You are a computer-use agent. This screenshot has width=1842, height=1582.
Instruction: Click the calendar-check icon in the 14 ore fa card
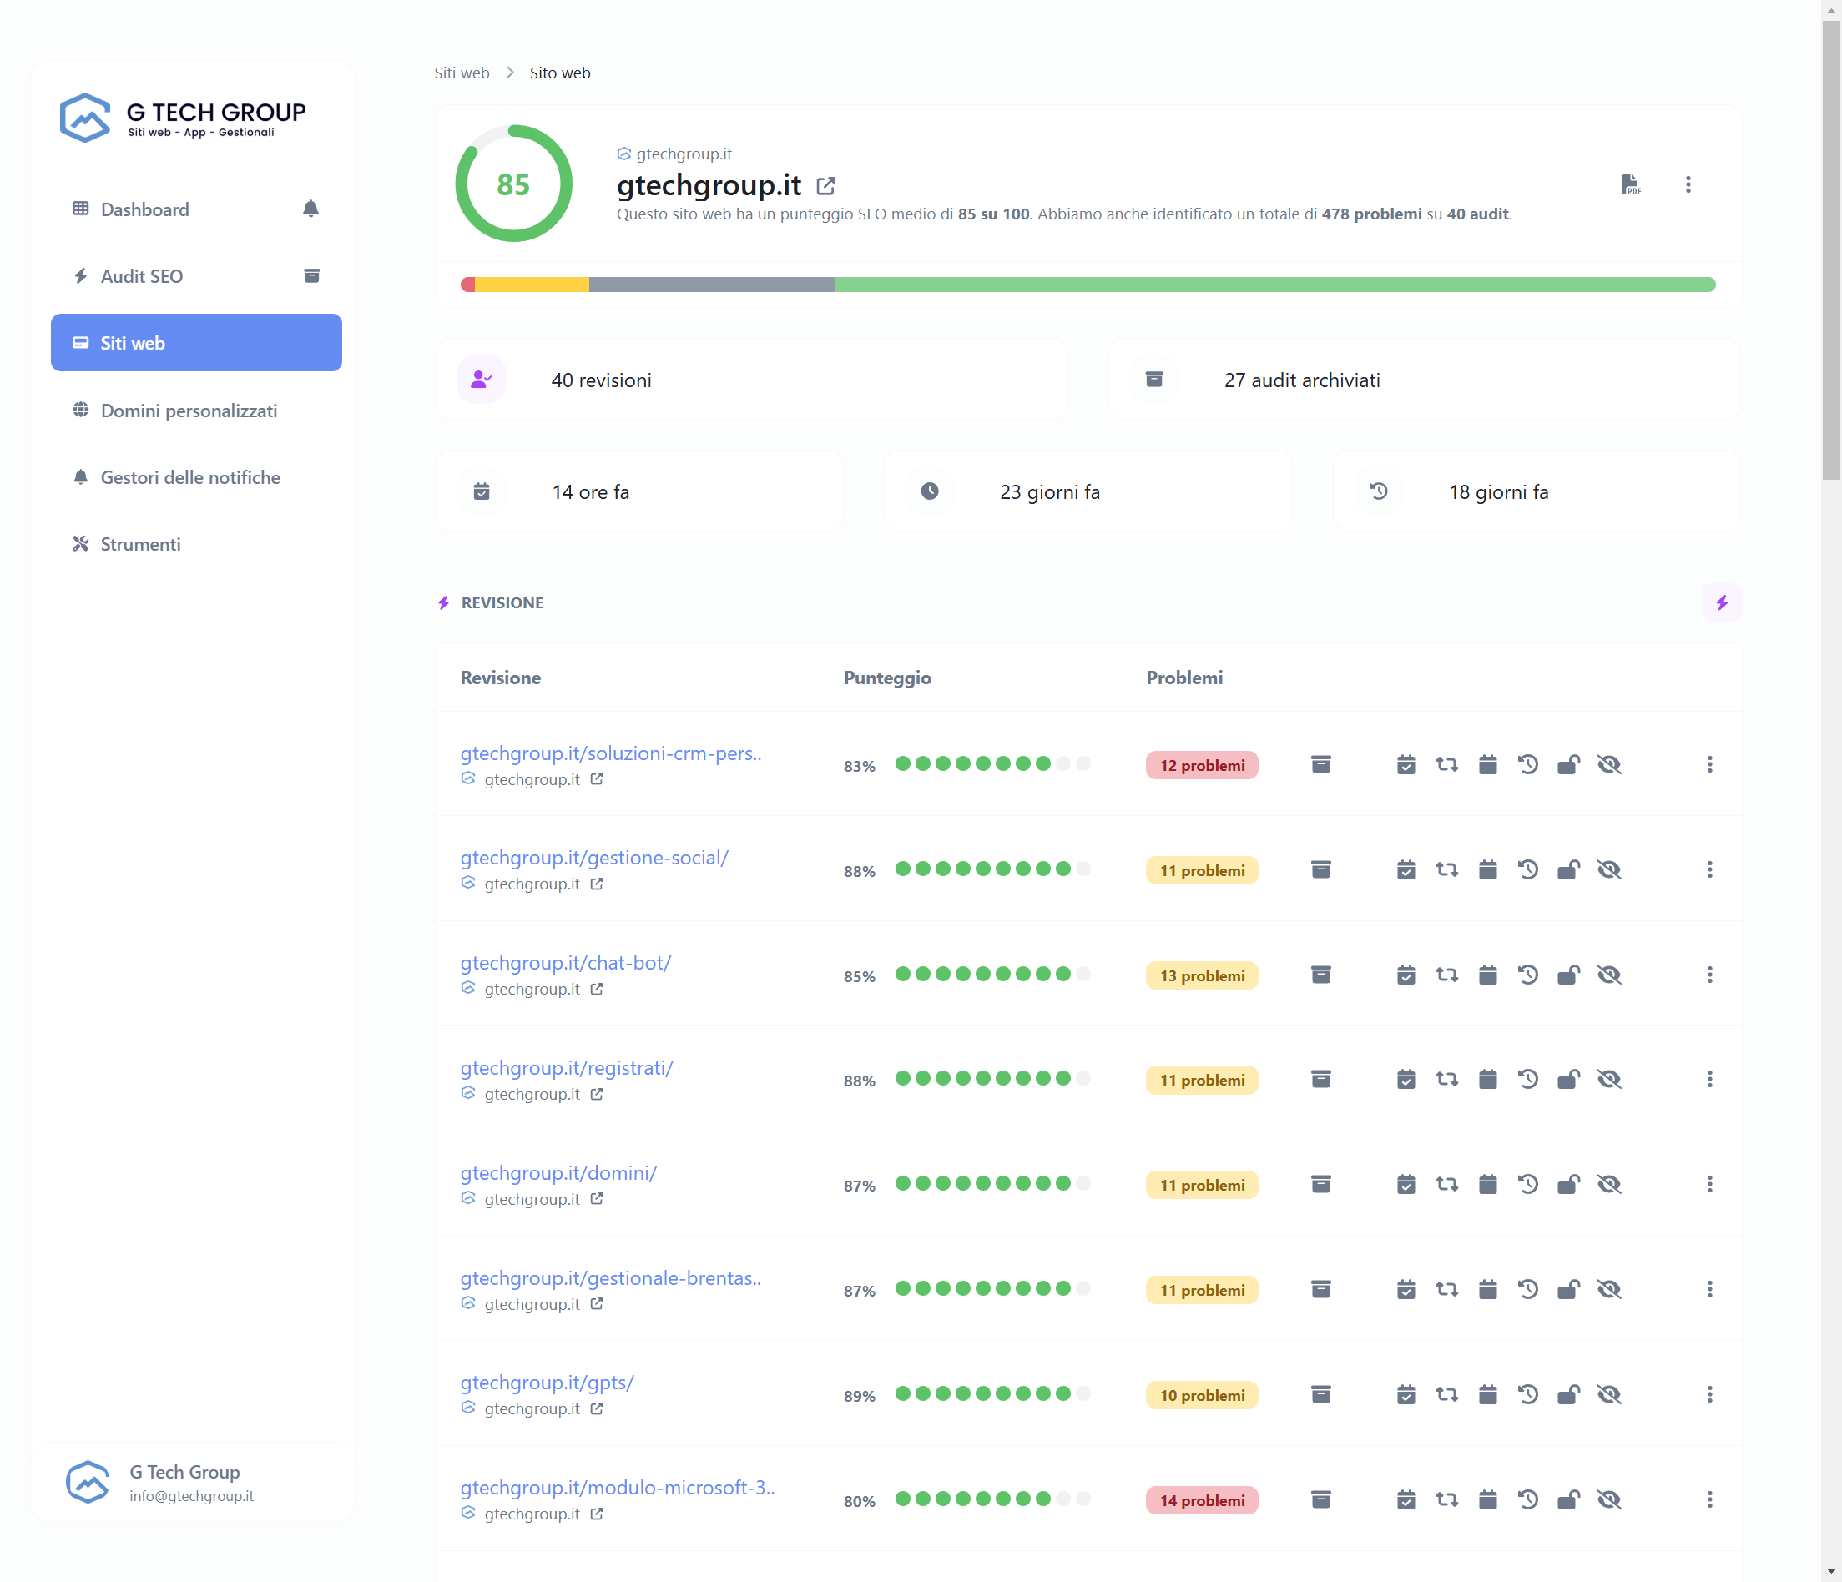point(481,491)
